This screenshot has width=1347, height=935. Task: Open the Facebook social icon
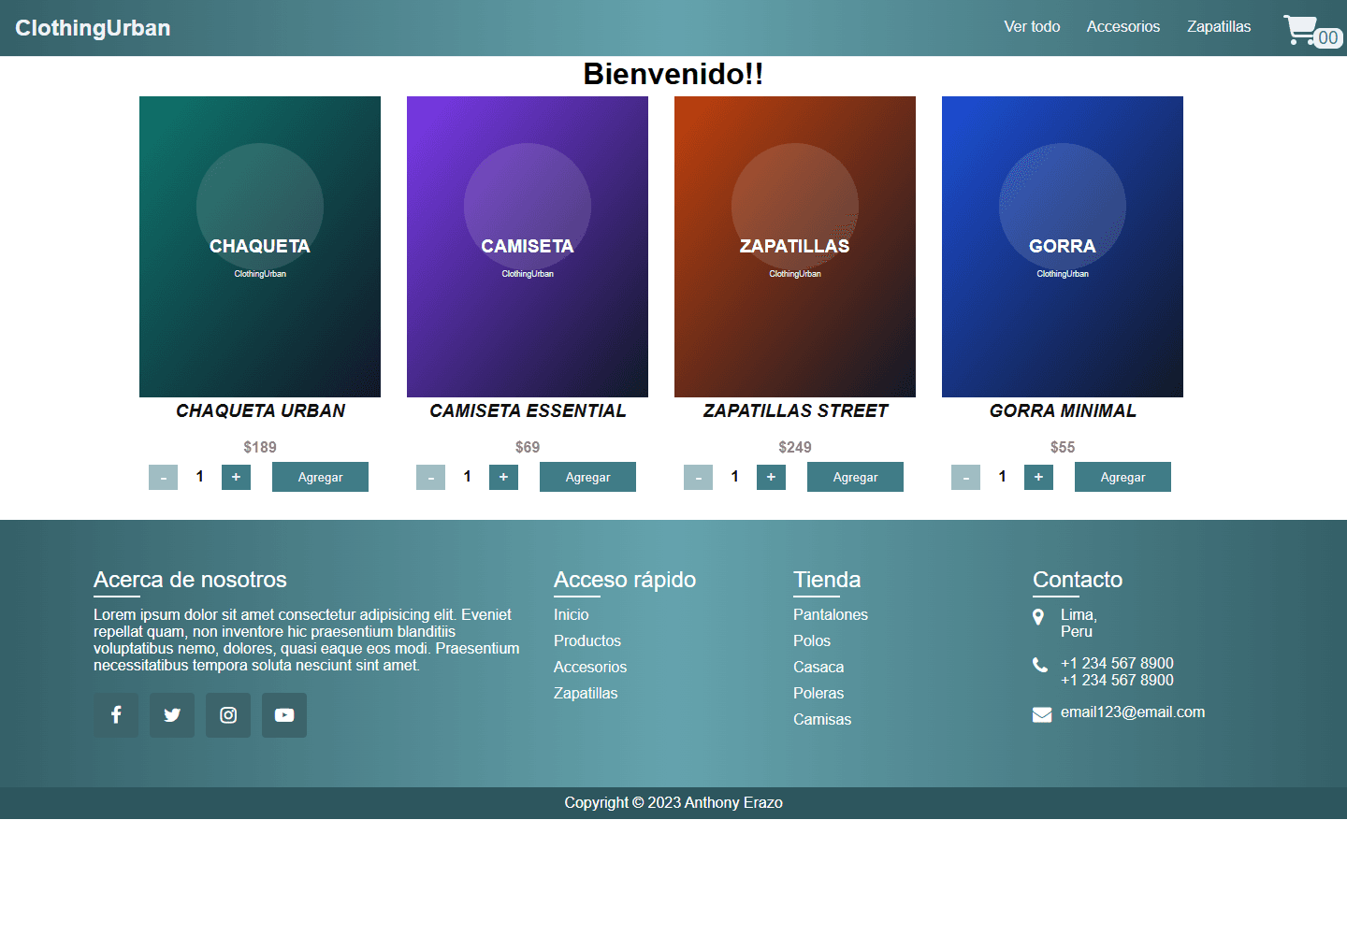pyautogui.click(x=116, y=715)
